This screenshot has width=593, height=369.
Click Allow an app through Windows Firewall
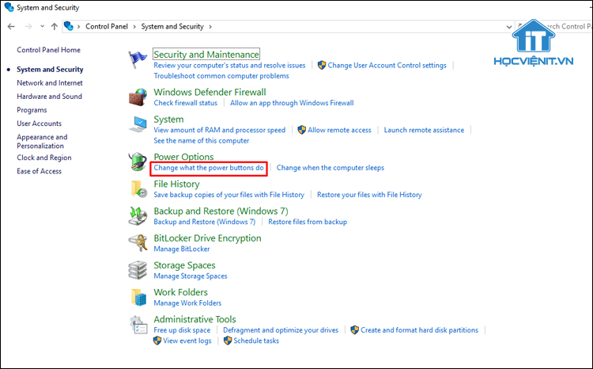point(292,103)
